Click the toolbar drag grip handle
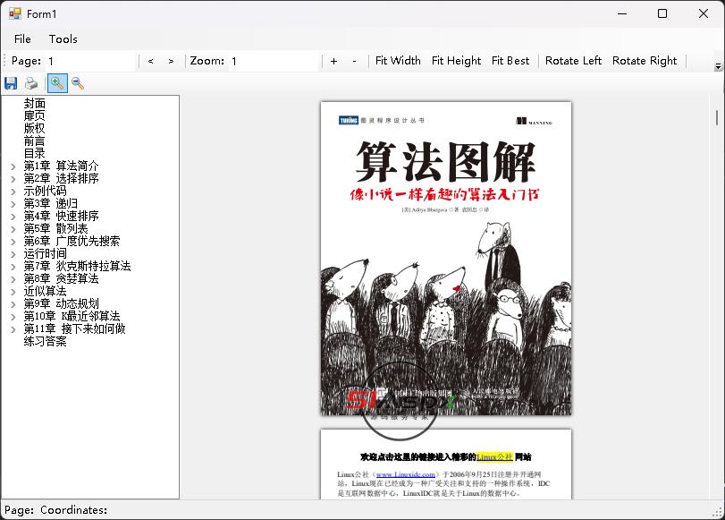The width and height of the screenshot is (725, 520). (x=4, y=61)
